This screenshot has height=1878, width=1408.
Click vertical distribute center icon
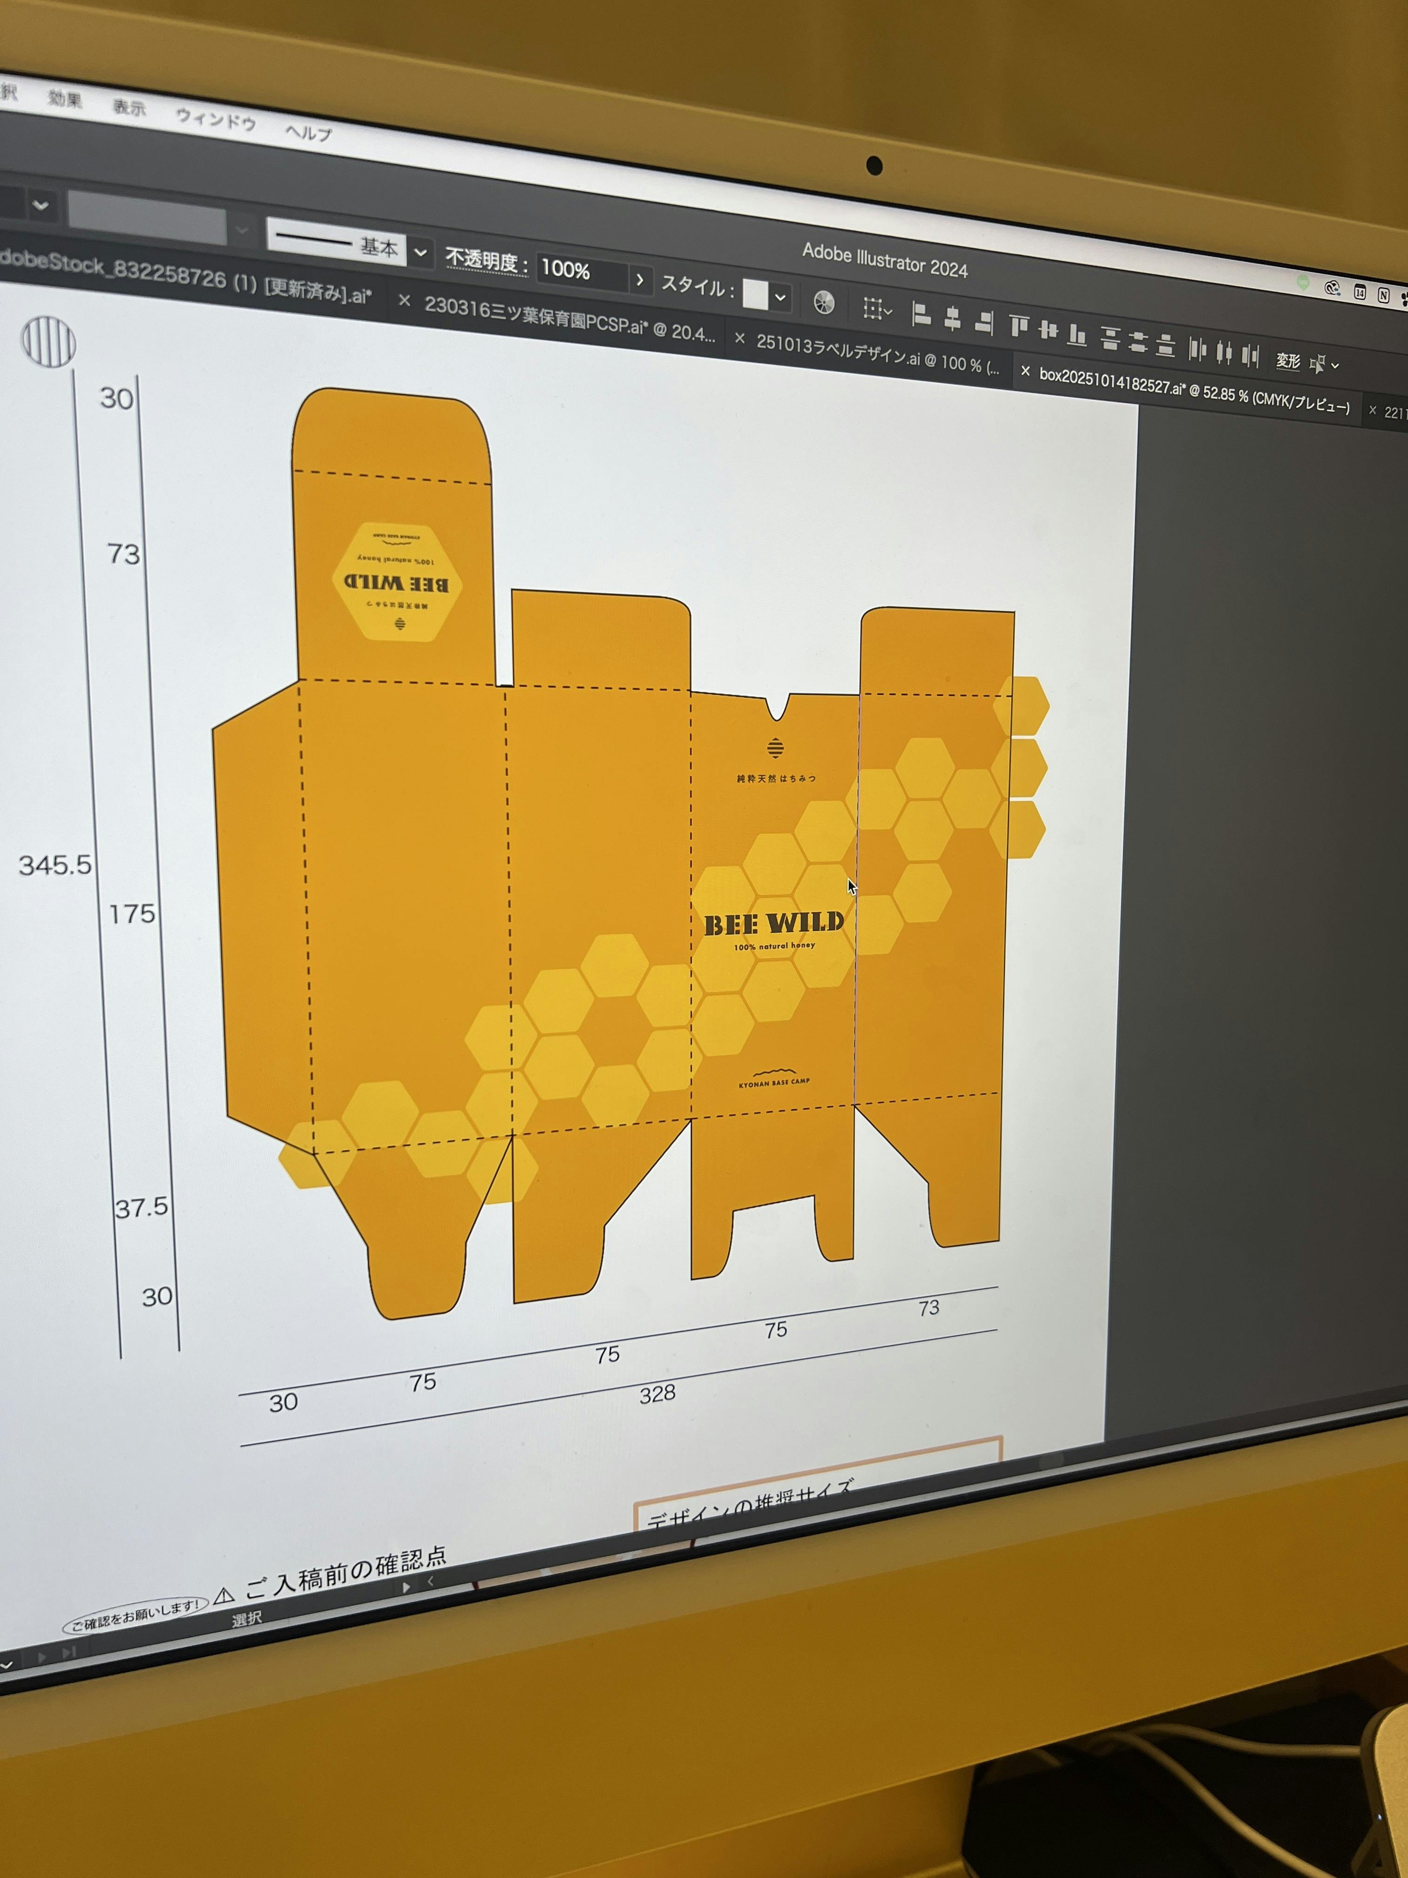coord(1138,342)
